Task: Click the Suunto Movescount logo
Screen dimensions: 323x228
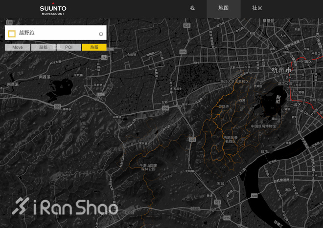Action: (x=53, y=9)
